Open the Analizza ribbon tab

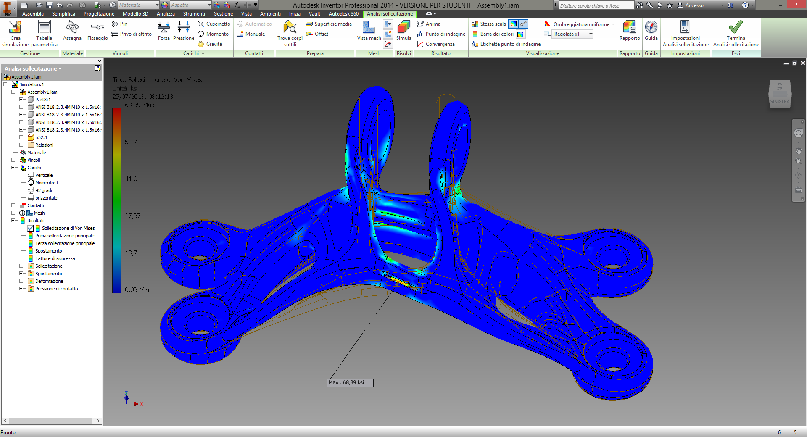pyautogui.click(x=166, y=14)
